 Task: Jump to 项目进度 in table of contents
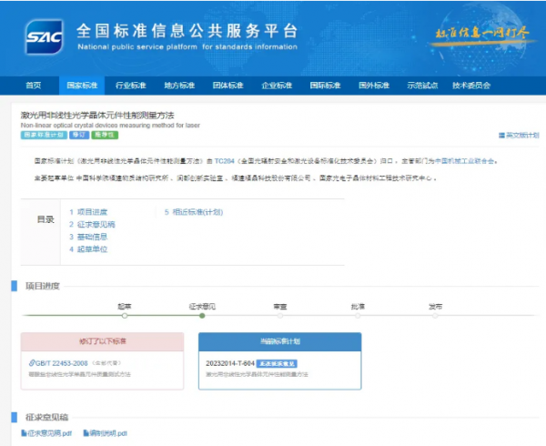click(92, 212)
